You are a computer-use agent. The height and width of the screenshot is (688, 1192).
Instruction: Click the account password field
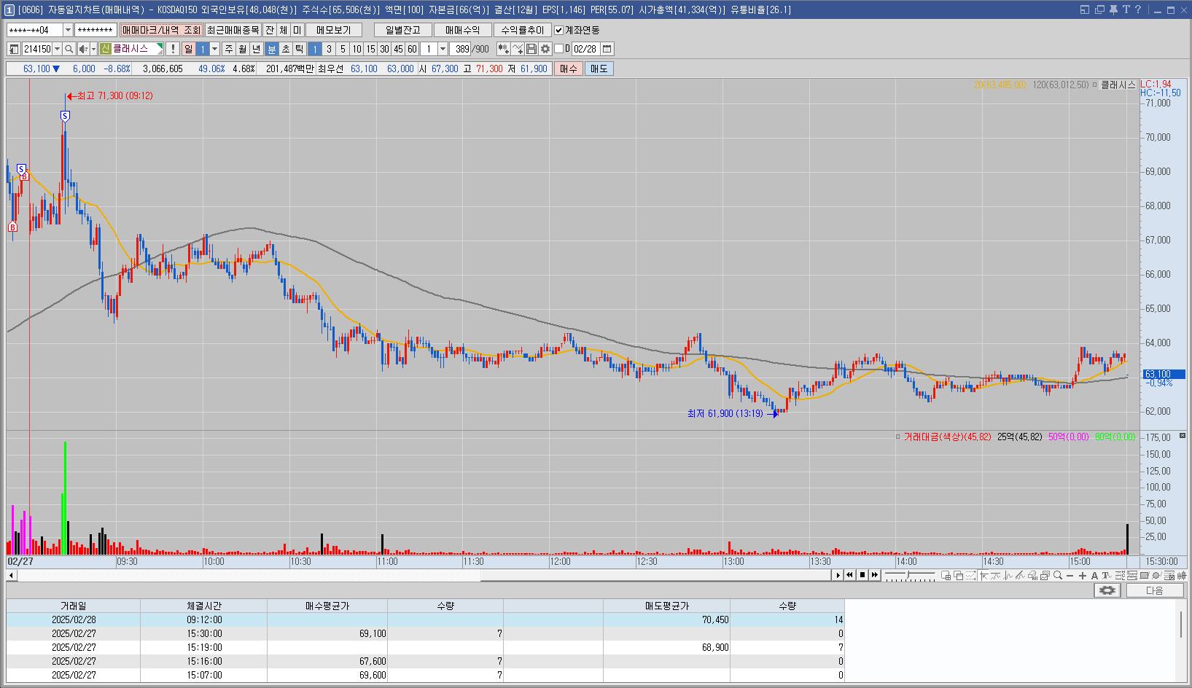pyautogui.click(x=95, y=30)
